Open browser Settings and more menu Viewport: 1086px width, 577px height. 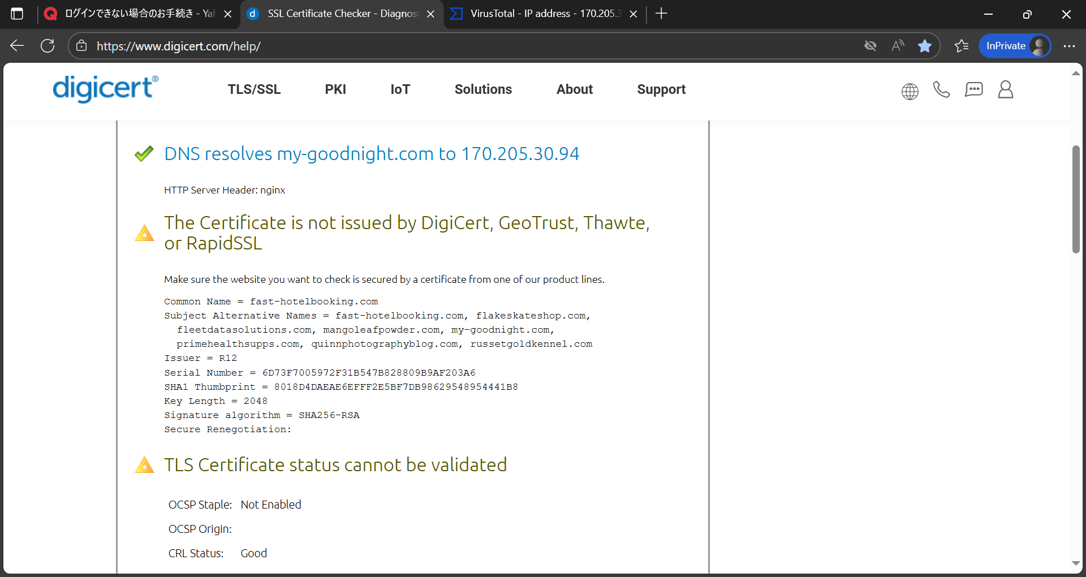click(x=1069, y=46)
